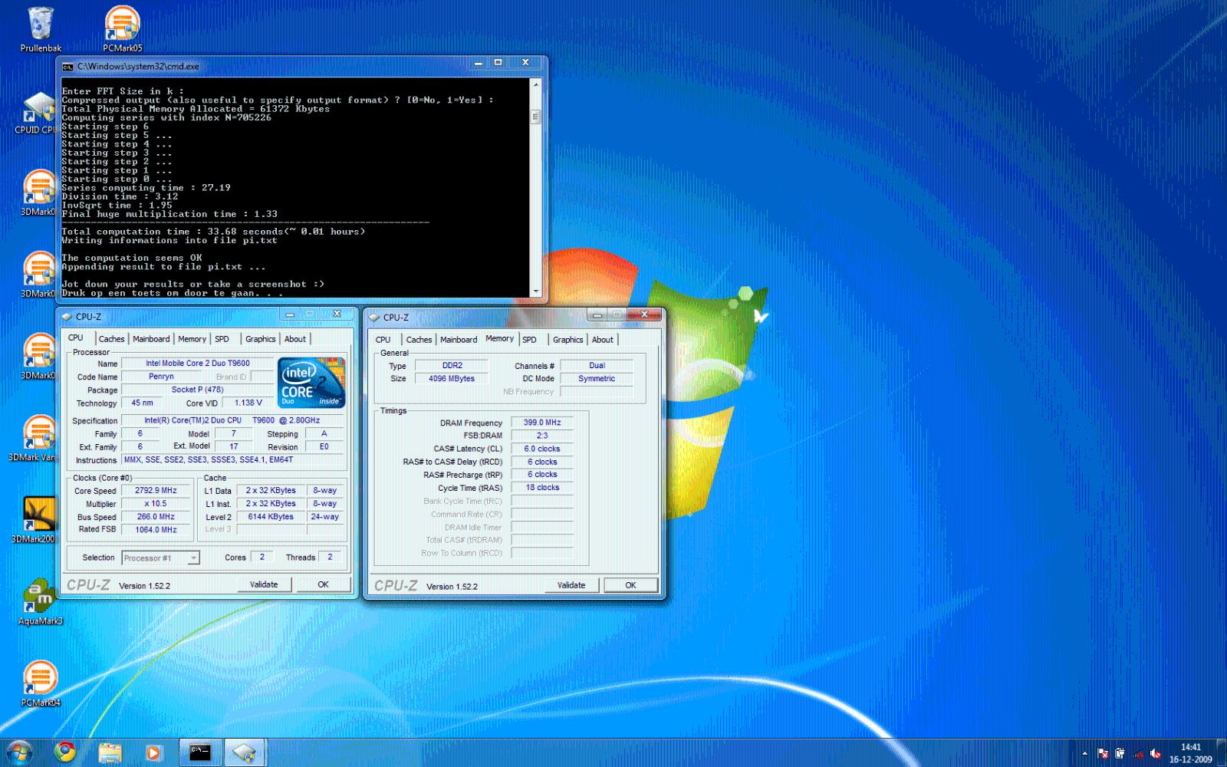Click the Multiplier value x 10.5
Image resolution: width=1227 pixels, height=767 pixels.
tap(156, 504)
